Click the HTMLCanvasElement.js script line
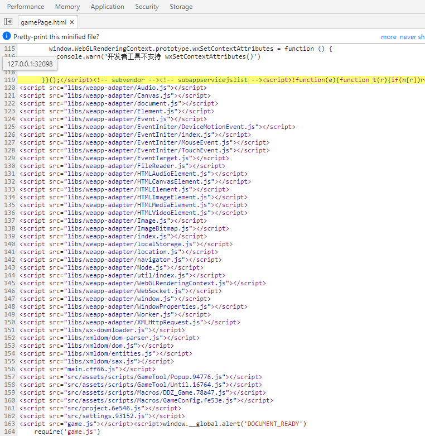This screenshot has width=425, height=436. point(136,181)
